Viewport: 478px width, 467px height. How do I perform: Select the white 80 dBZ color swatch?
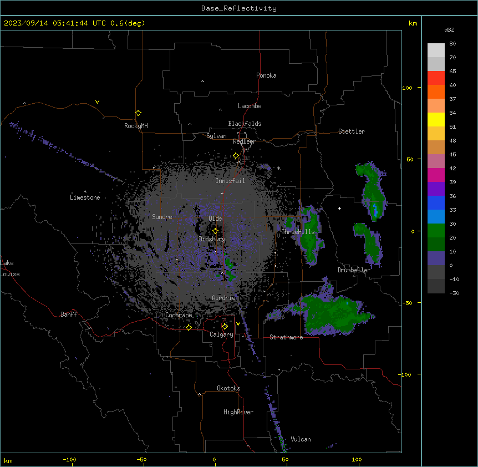pos(436,50)
